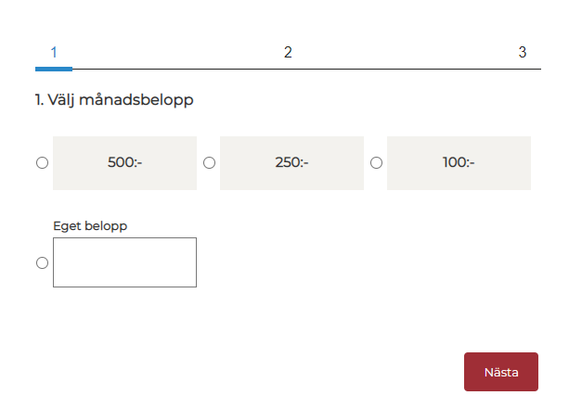The height and width of the screenshot is (408, 569).
Task: Click progress line between steps 2 and 3
Action: 408,69
